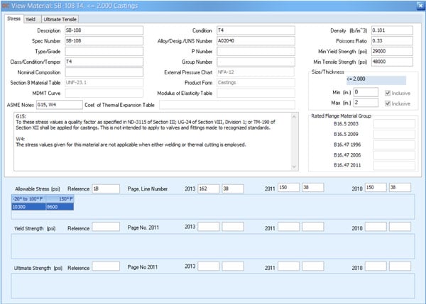Viewport: 426px width, 304px height.
Task: Click the app icon in title bar
Action: click(x=6, y=5)
